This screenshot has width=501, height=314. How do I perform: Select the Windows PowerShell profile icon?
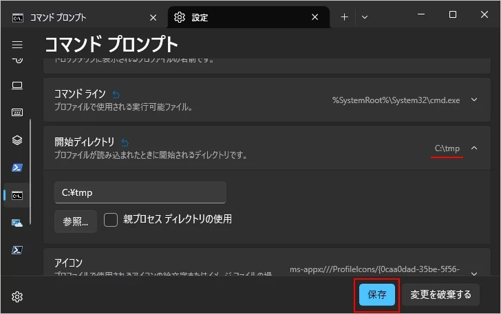17,168
